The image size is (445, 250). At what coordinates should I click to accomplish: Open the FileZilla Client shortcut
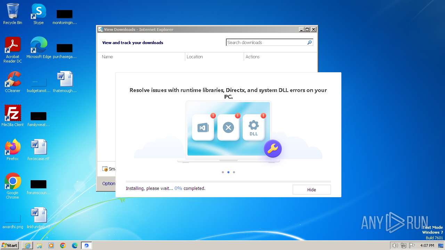point(13,116)
